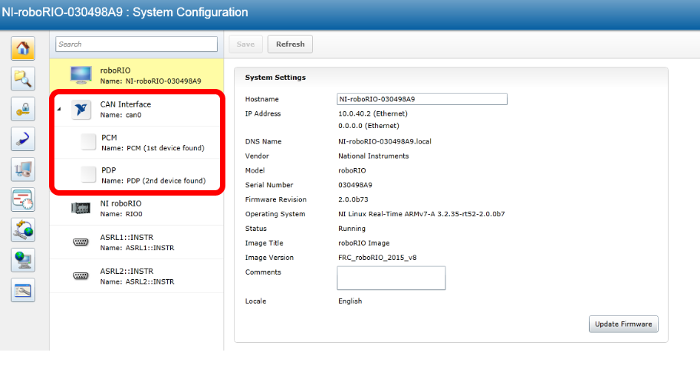Click into the Comments text box
The height and width of the screenshot is (382, 700).
391,278
